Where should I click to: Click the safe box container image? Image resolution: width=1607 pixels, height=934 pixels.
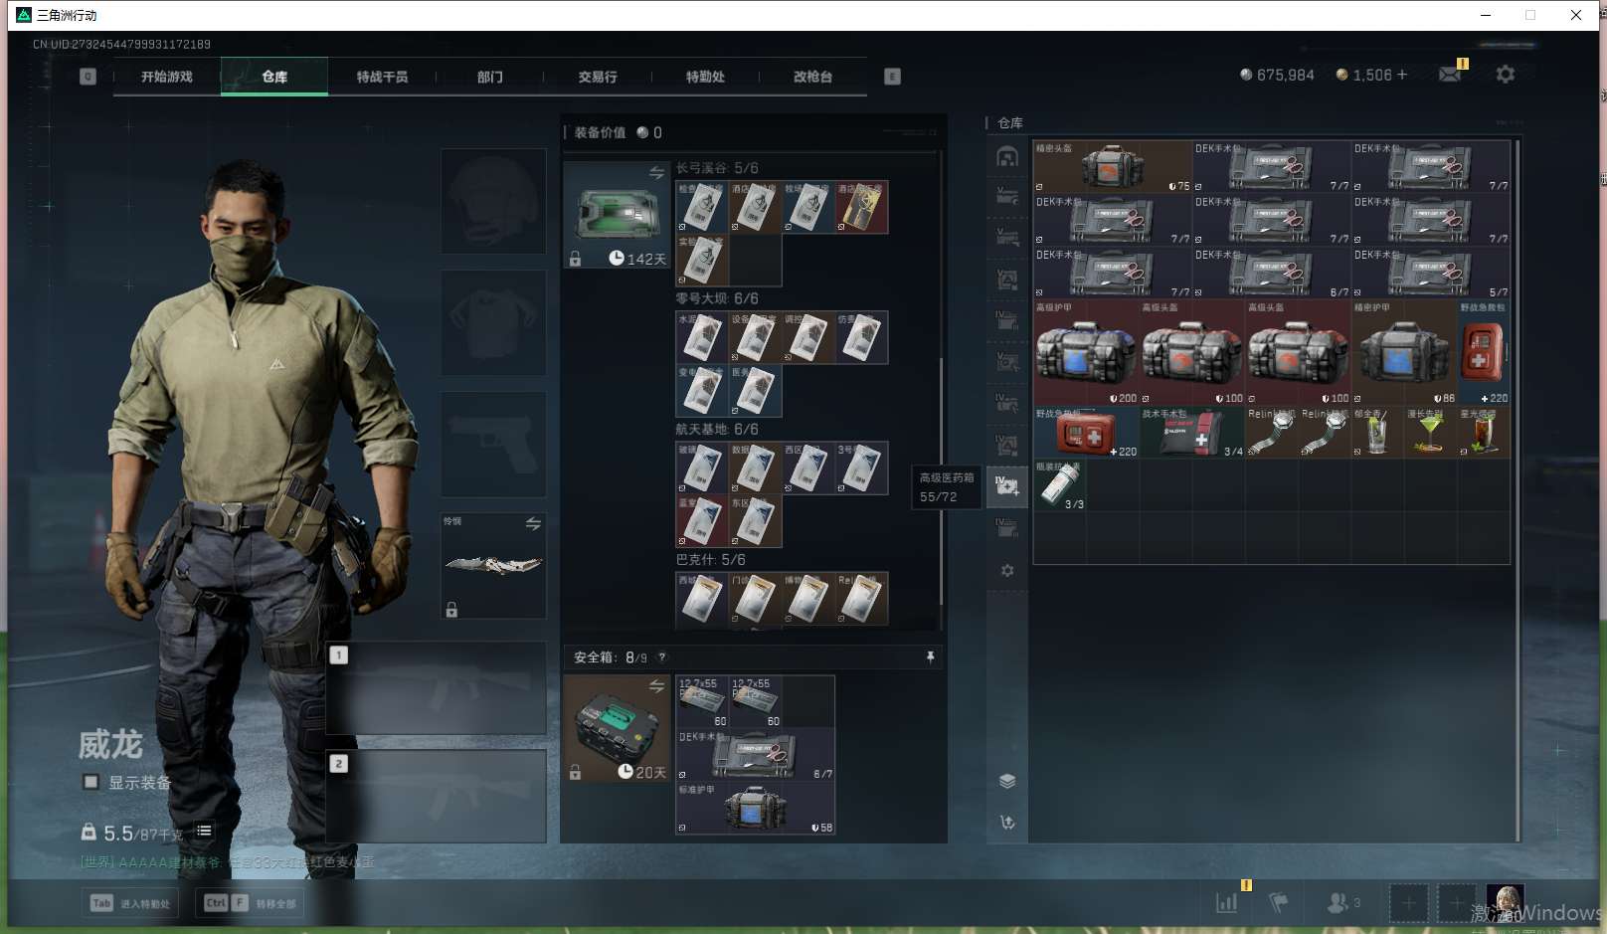pyautogui.click(x=618, y=728)
